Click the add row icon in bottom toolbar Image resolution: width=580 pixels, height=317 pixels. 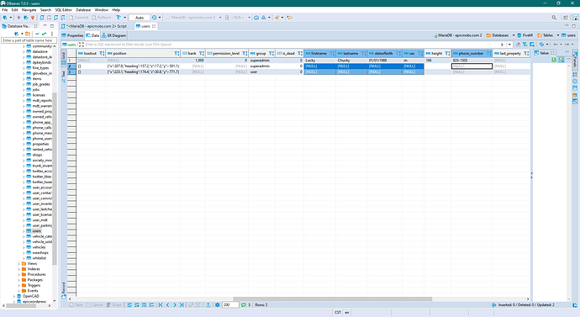[x=137, y=304]
